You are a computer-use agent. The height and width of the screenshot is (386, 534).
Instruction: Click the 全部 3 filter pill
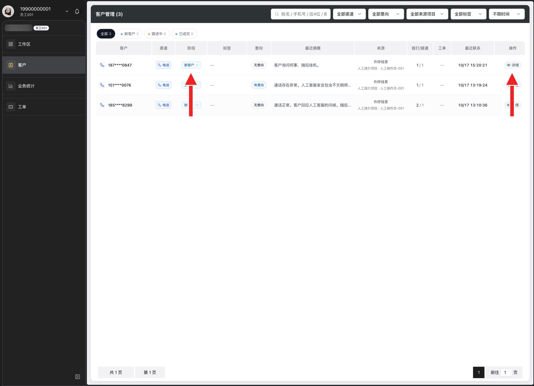(x=106, y=34)
